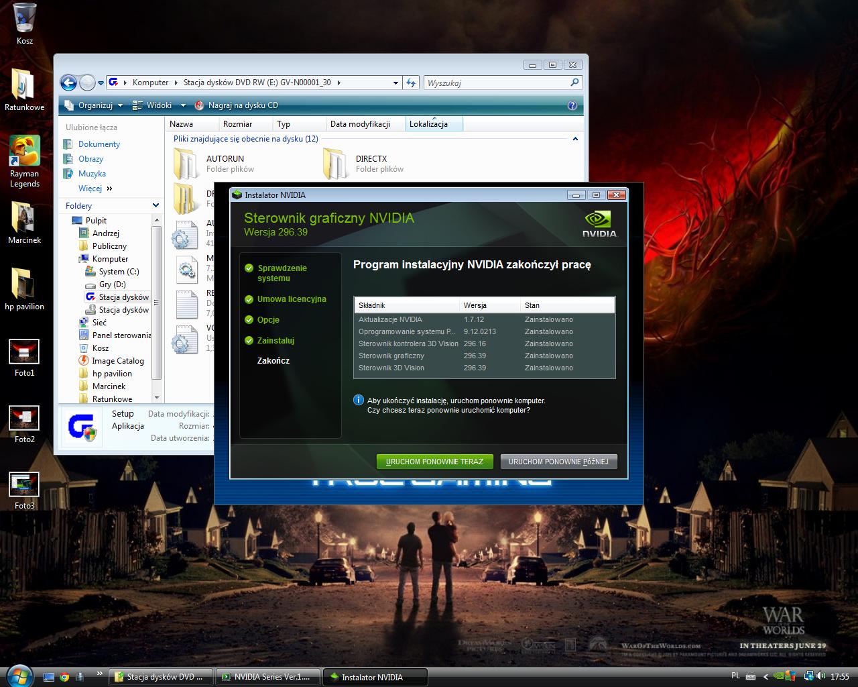Open Dokumenty in favorite links
Screen dimensions: 858x687
coord(91,144)
